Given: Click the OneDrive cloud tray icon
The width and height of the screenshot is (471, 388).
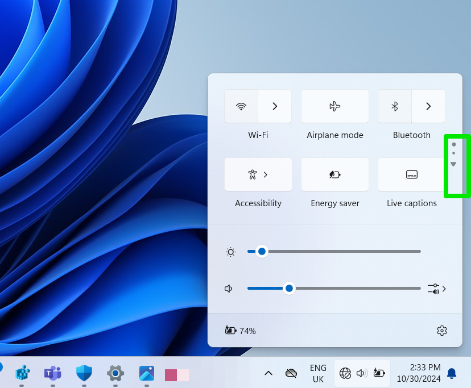Looking at the screenshot, I should 291,373.
